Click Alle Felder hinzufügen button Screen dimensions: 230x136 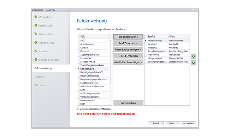(128, 62)
